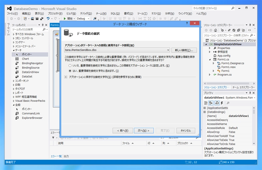Viewport: 262px width, 170px height.
Task: Open the デバッグ(D) menu
Action: [86, 13]
